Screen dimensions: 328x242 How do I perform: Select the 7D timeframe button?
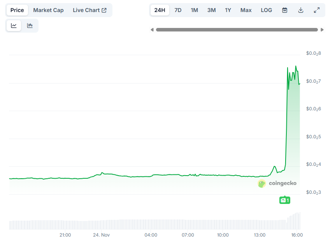pos(178,10)
